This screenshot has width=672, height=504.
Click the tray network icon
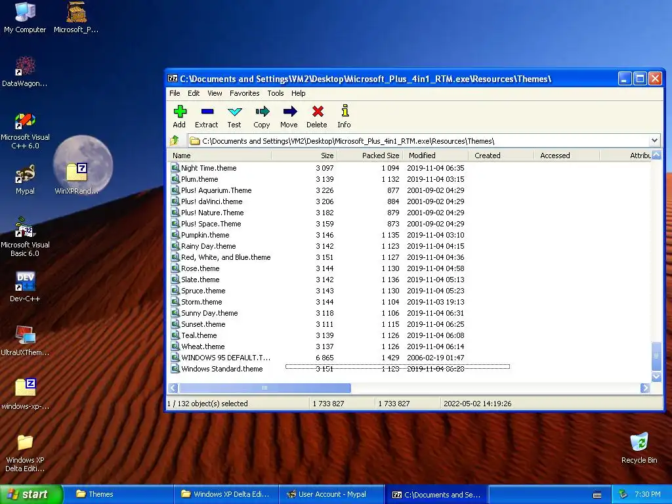(623, 494)
